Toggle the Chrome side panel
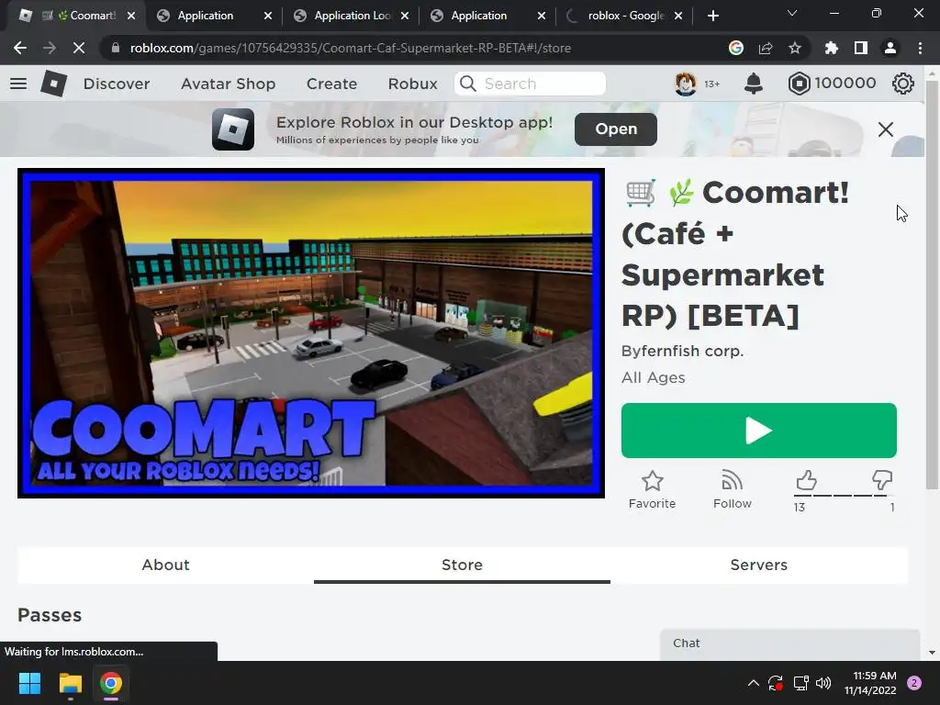This screenshot has width=940, height=705. pyautogui.click(x=861, y=48)
